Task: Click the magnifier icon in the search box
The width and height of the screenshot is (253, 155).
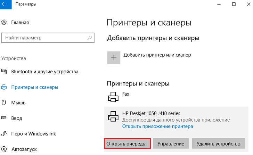Action: 90,38
